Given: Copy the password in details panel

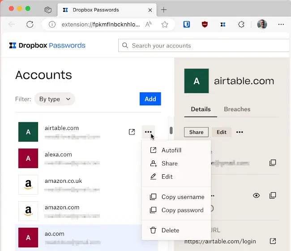Looking at the screenshot, I should point(273,195).
